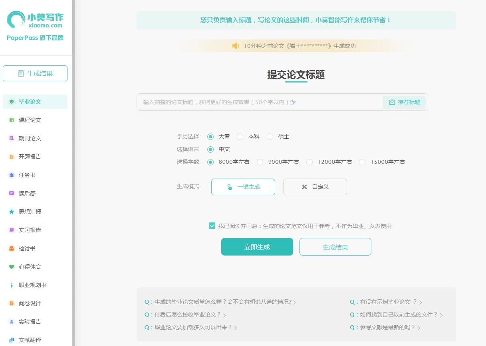The width and height of the screenshot is (486, 346).
Task: Click the speaker icon in notification banner
Action: pos(236,46)
